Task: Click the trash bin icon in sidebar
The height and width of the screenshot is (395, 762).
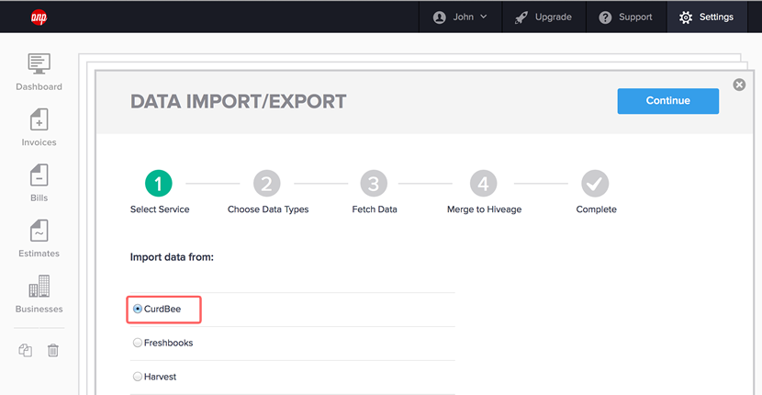Action: coord(53,350)
